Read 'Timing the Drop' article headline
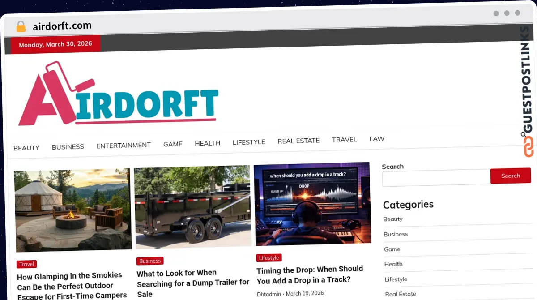Screen dimensions: 537x300 tap(310, 274)
